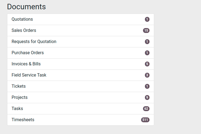Click the Sales Orders badge showing 15
This screenshot has width=201, height=134.
146,31
